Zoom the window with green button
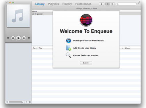Image resolution: width=146 pixels, height=108 pixels. click(13, 3)
